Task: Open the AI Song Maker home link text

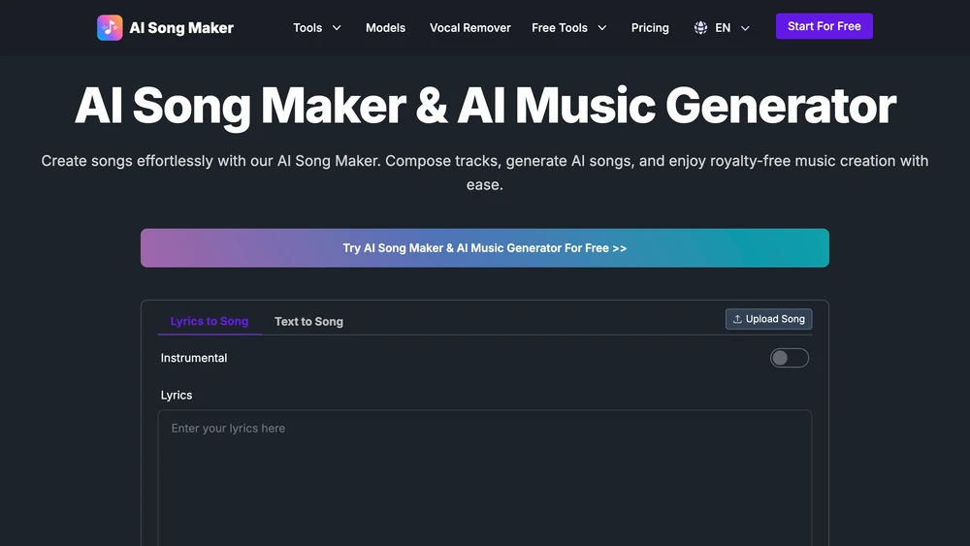Action: tap(181, 28)
